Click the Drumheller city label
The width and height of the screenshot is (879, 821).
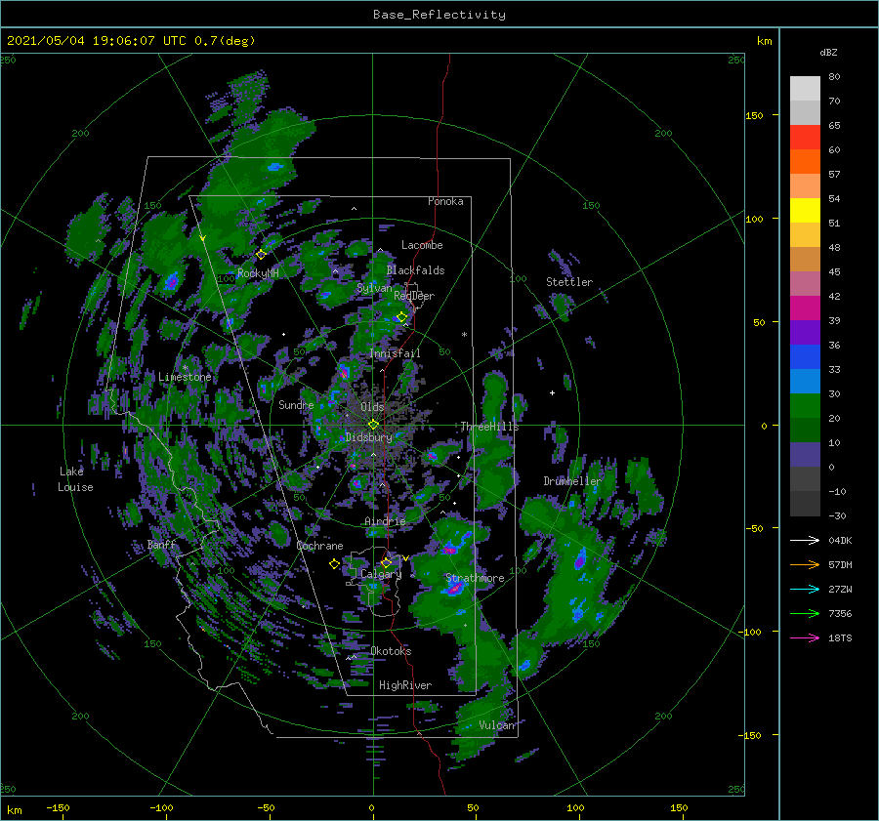pyautogui.click(x=572, y=481)
